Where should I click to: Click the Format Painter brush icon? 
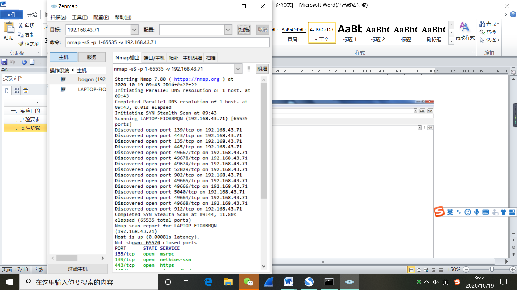pyautogui.click(x=21, y=44)
